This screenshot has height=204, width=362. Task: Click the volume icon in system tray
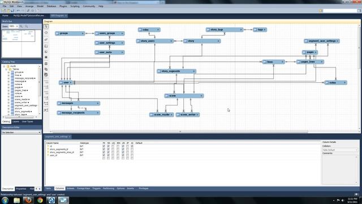343,200
